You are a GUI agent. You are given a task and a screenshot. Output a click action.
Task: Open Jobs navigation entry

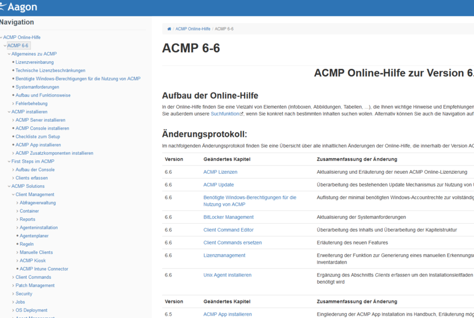(20, 302)
